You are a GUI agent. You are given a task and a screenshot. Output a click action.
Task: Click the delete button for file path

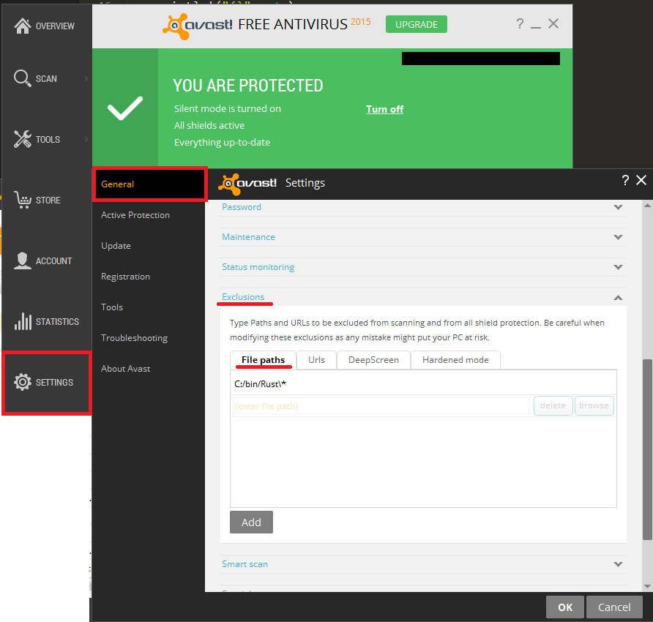[x=553, y=405]
